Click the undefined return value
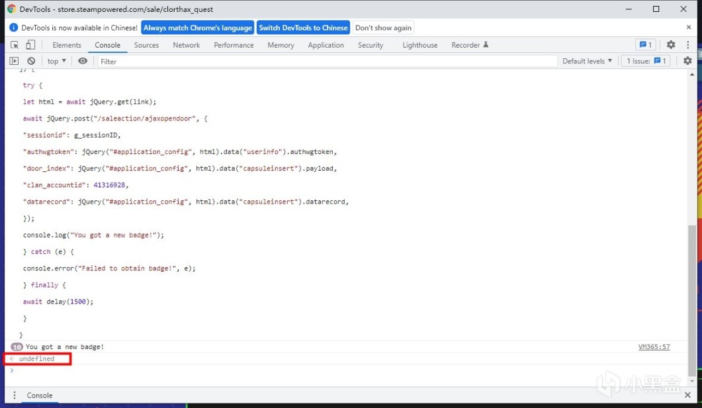 click(x=36, y=359)
